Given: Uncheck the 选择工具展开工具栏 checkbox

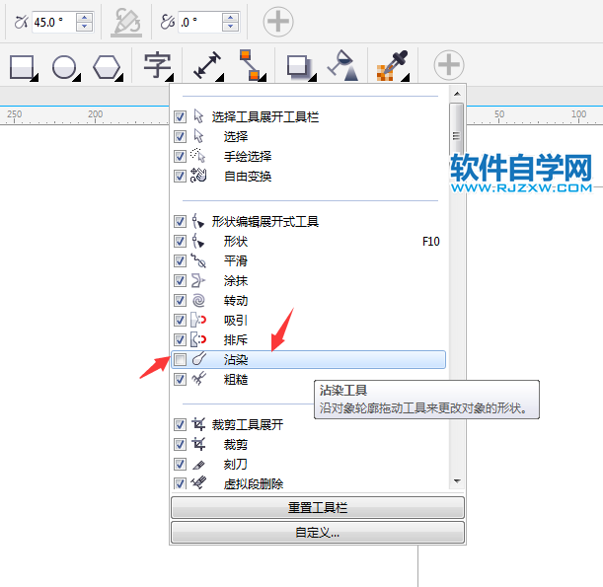Looking at the screenshot, I should tap(180, 116).
